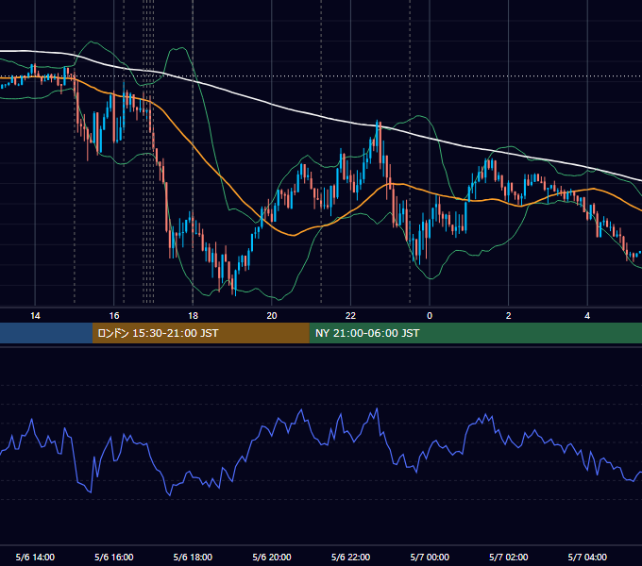Click the NY 21:00-06:00 JST session bar
The image size is (642, 566).
tap(475, 333)
